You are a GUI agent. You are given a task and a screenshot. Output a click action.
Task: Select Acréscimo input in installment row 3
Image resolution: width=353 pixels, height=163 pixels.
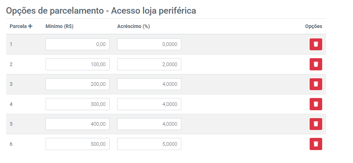click(149, 84)
